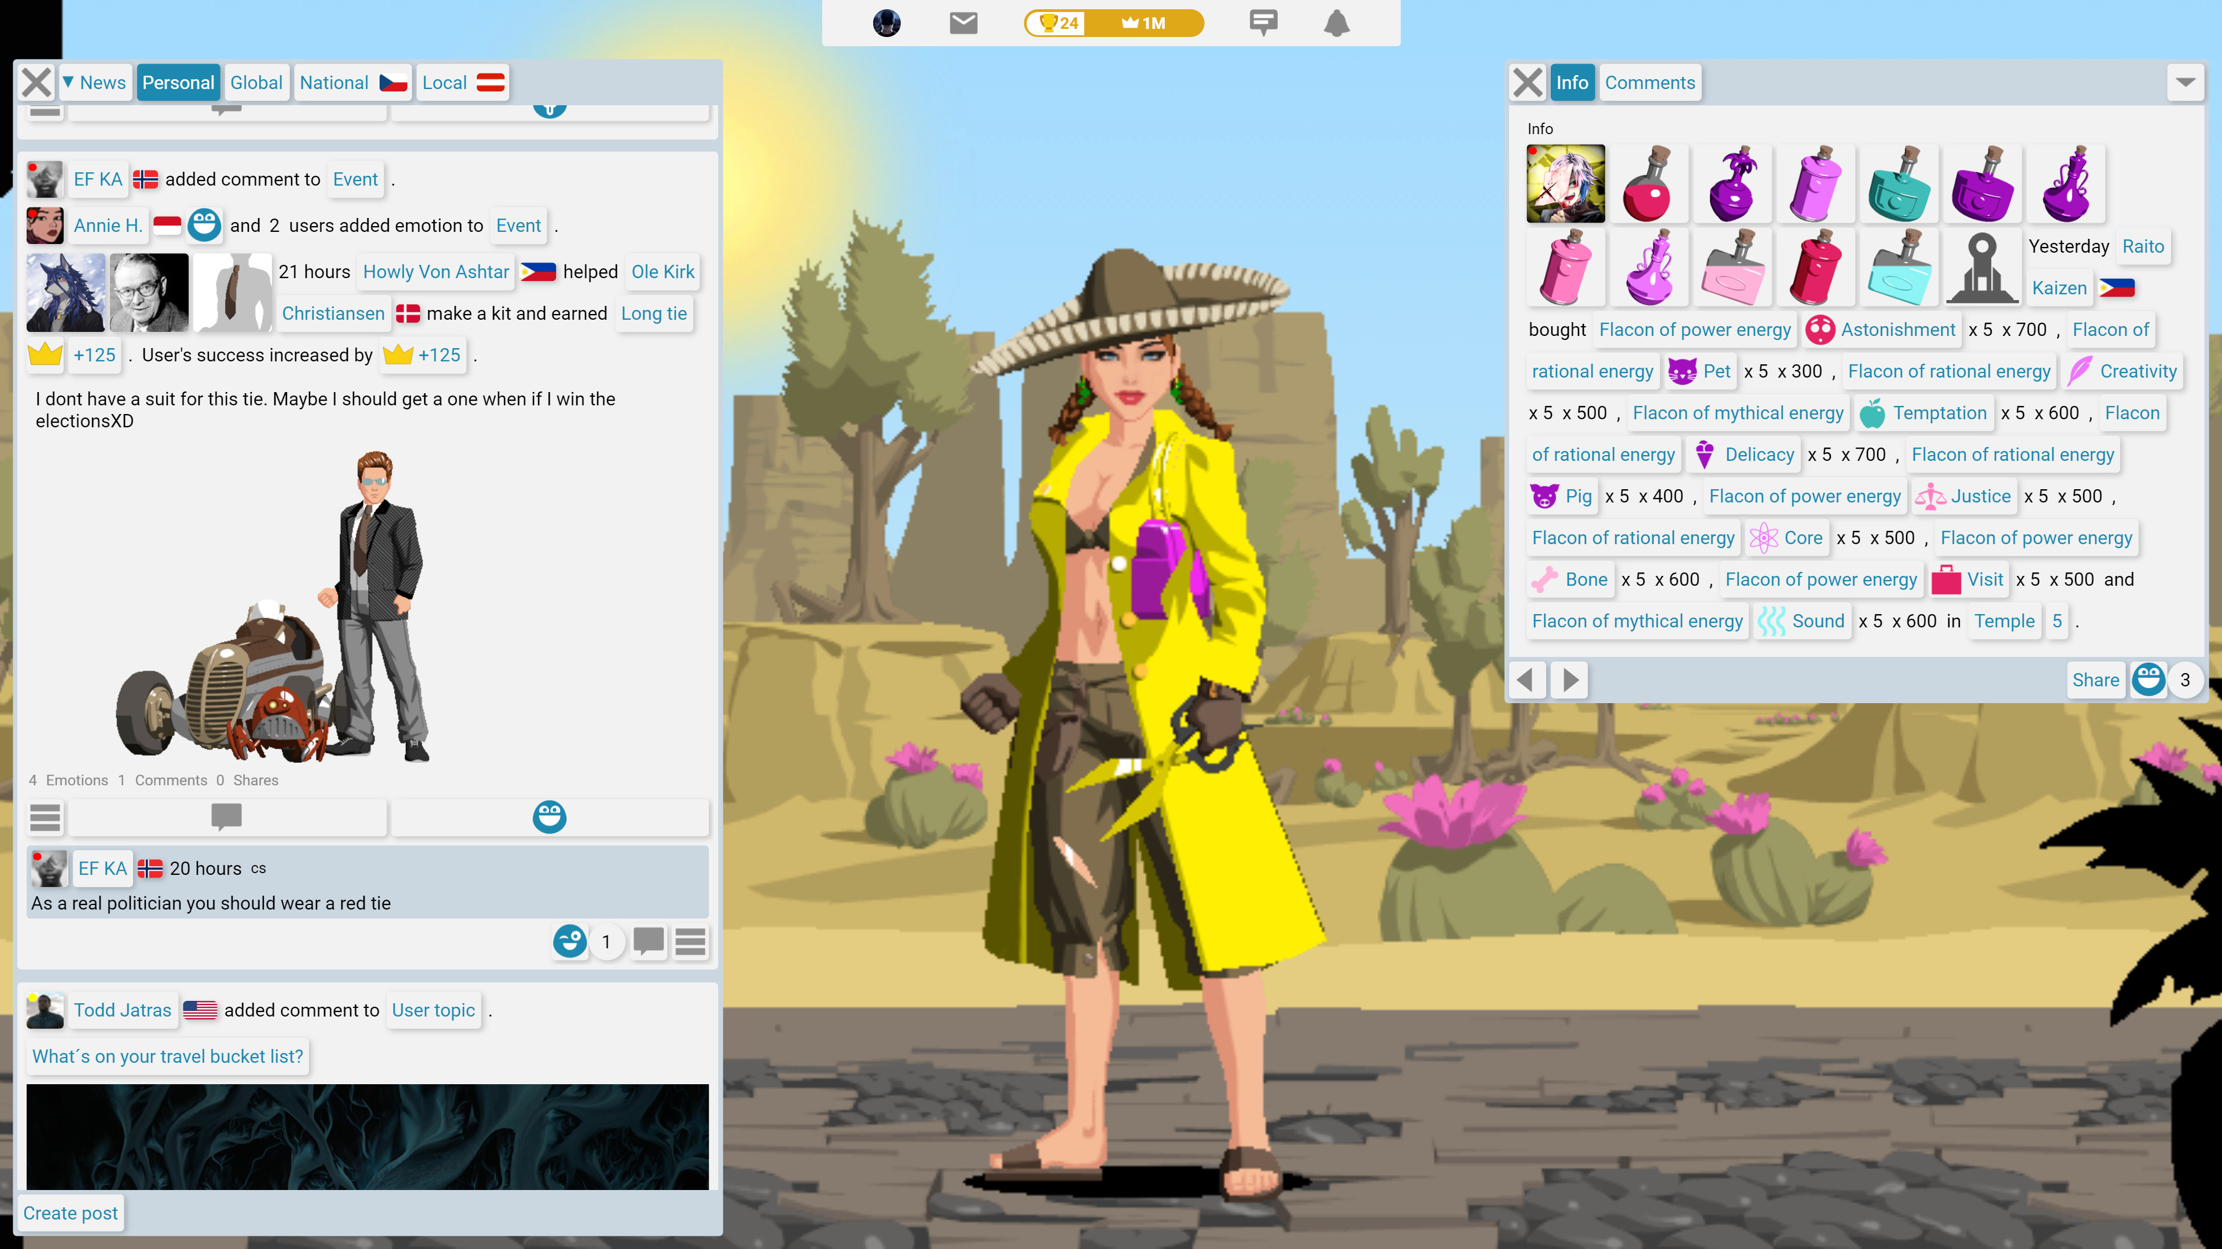This screenshot has width=2222, height=1249.
Task: Open Todd Jatras's profile link
Action: [x=123, y=1010]
